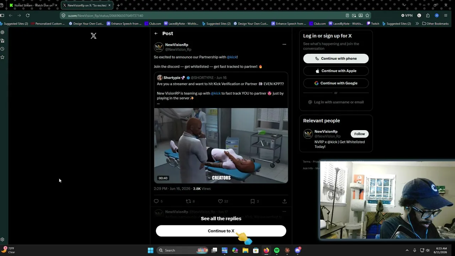Open the @kick mention in the main post
Image resolution: width=455 pixels, height=256 pixels.
pyautogui.click(x=232, y=57)
